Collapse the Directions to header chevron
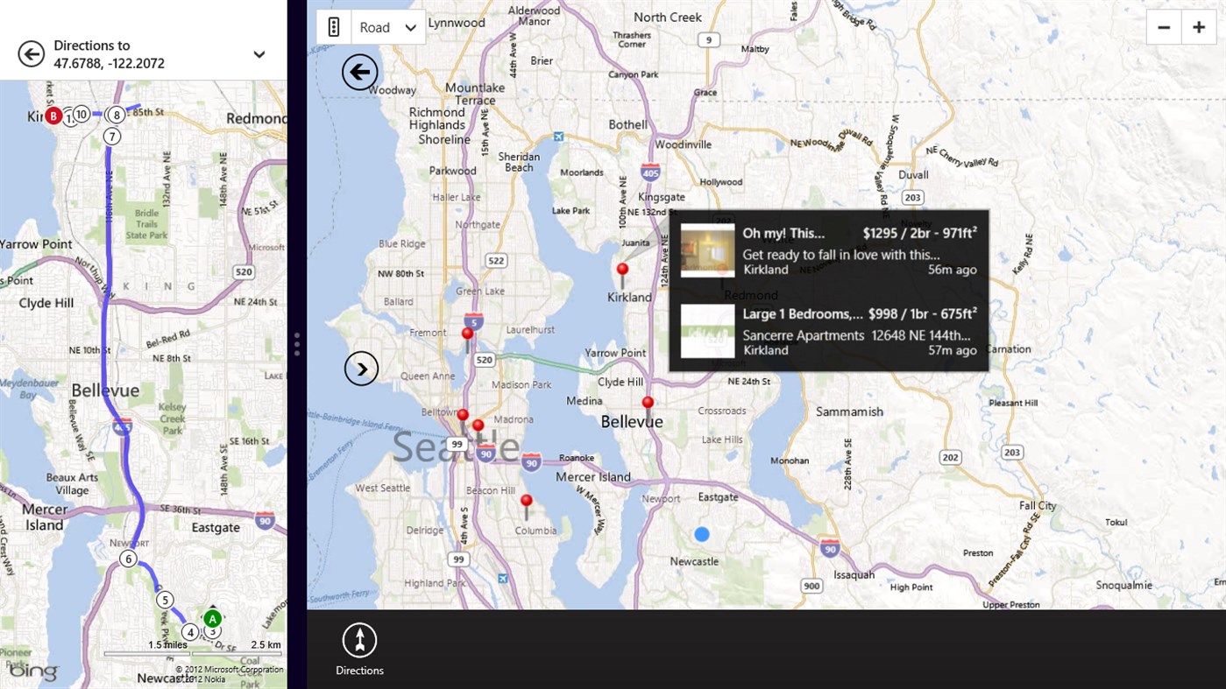Screen dimensions: 1226x689 point(259,53)
